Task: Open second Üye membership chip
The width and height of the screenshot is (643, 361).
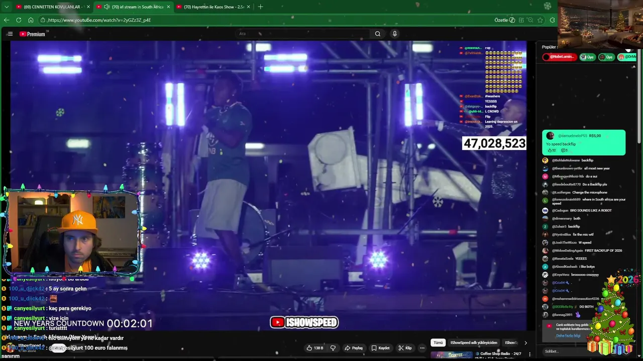Action: point(606,57)
